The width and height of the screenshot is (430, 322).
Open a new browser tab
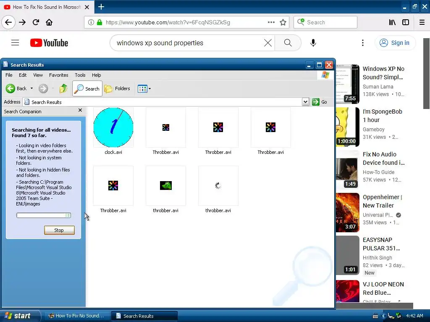tap(101, 7)
